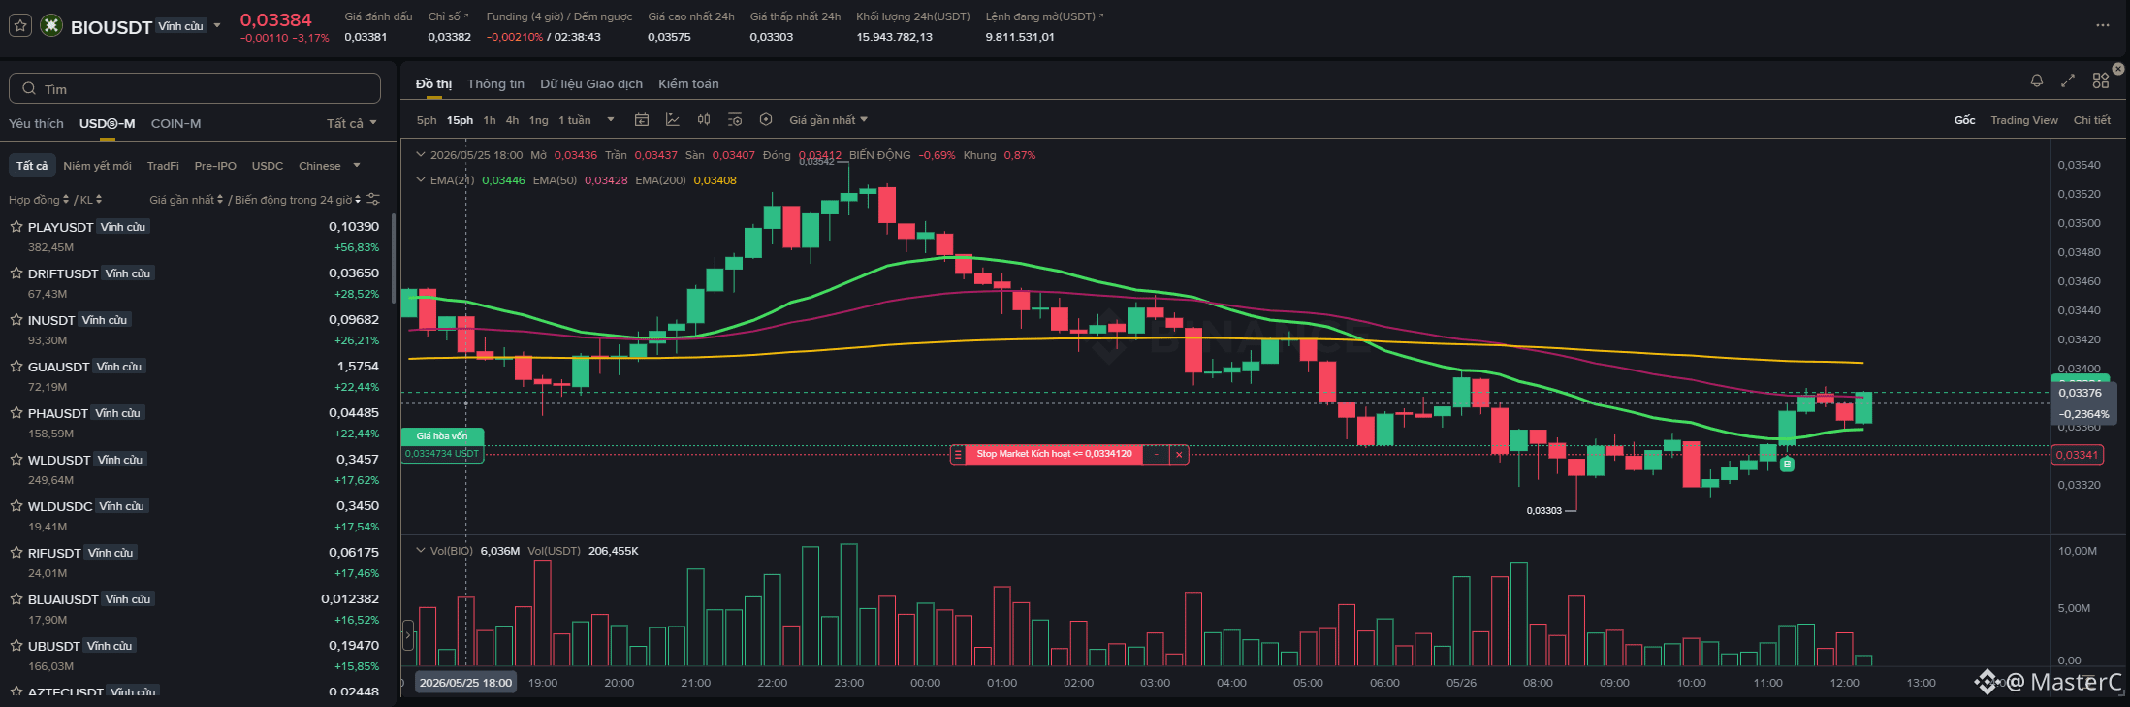Star INUSDT as favorite
This screenshot has height=707, width=2130.
pyautogui.click(x=16, y=319)
